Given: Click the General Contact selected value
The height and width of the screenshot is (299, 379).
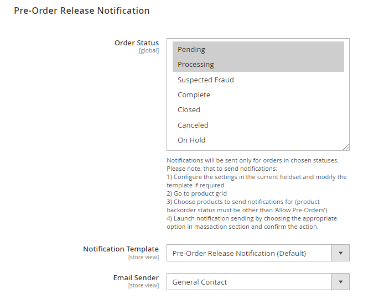Looking at the screenshot, I should tap(200, 282).
